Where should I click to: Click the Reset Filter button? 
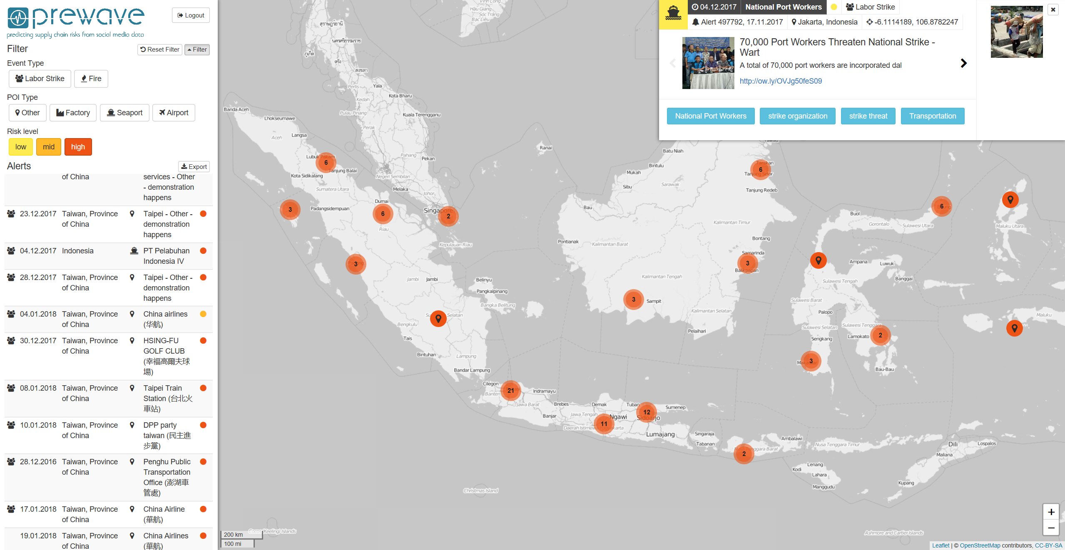160,50
